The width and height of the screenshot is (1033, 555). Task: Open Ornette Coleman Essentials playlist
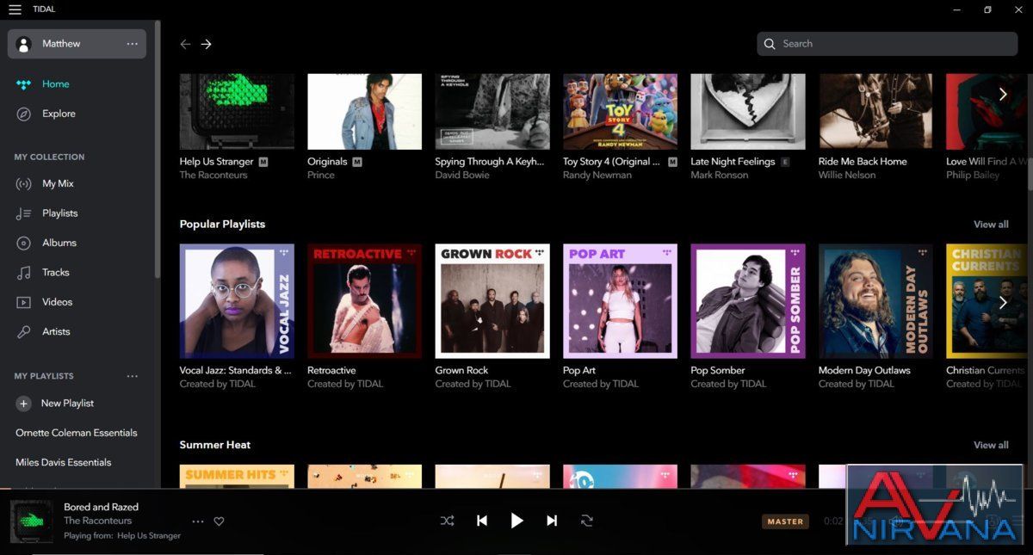coord(77,433)
